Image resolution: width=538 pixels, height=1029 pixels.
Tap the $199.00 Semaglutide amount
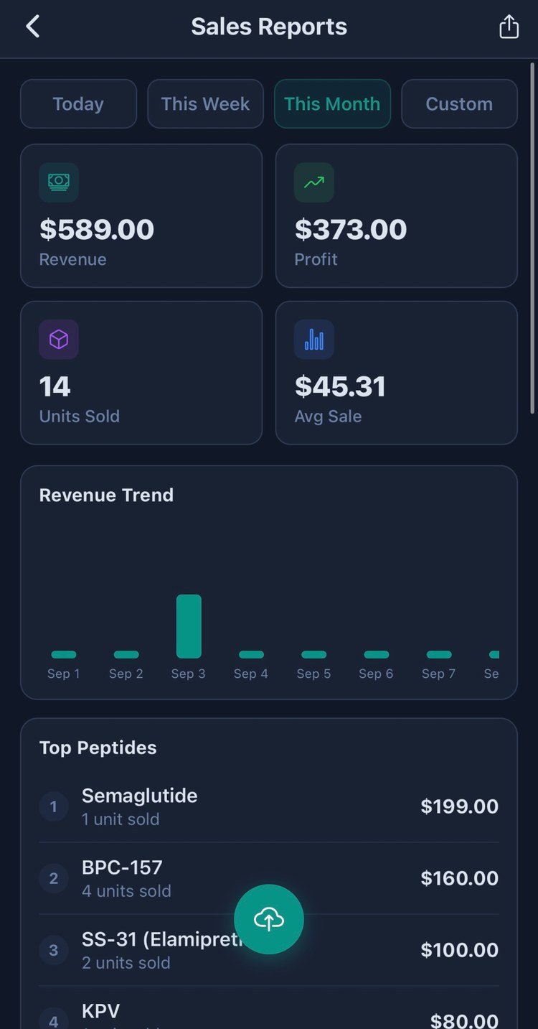coord(460,806)
